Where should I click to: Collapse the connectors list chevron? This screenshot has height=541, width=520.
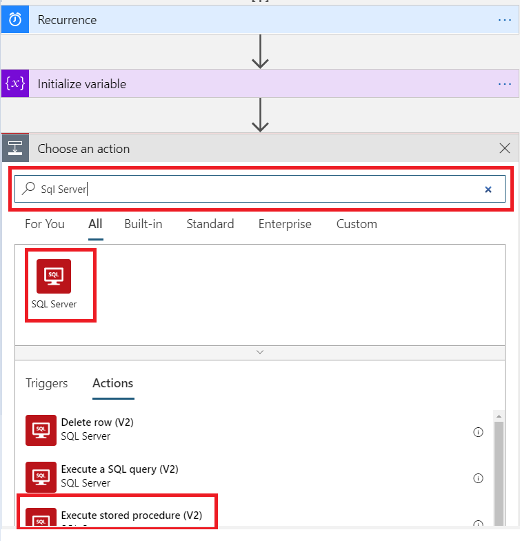coord(260,352)
